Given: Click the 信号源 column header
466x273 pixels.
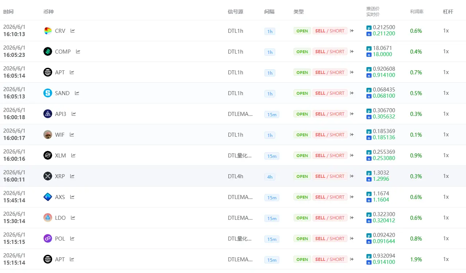Looking at the screenshot, I should (x=236, y=12).
